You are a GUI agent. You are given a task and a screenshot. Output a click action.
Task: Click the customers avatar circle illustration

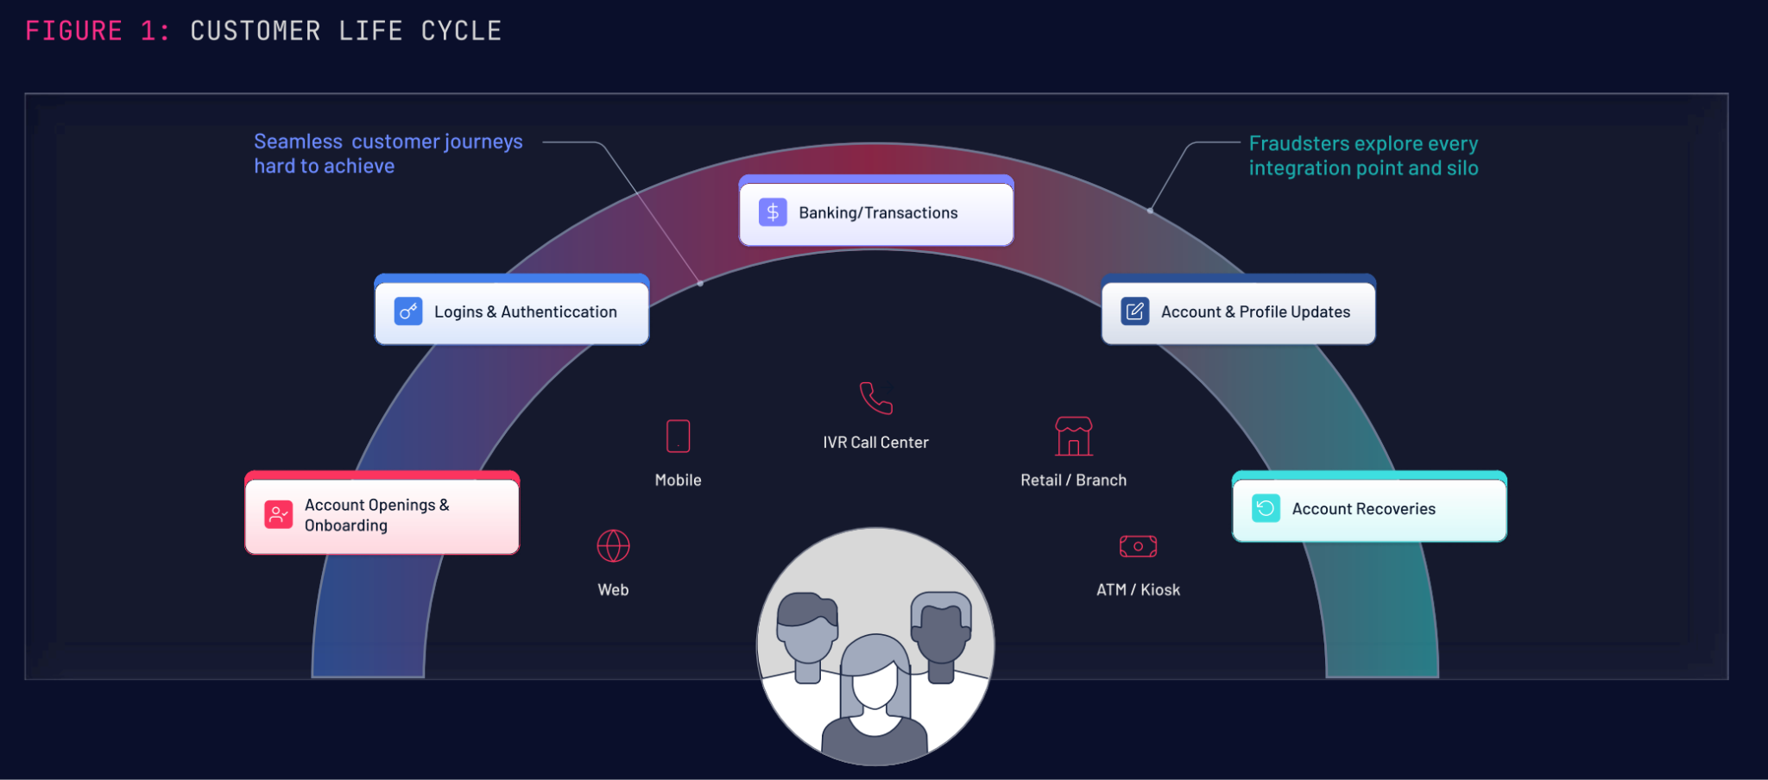[x=875, y=646]
